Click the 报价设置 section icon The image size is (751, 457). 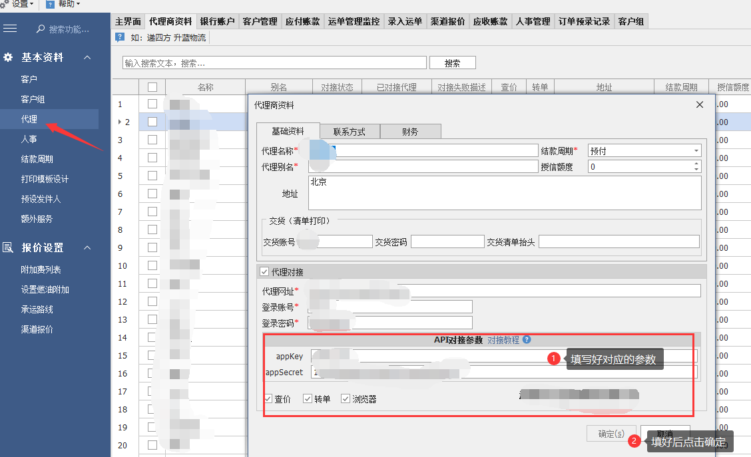(8, 248)
